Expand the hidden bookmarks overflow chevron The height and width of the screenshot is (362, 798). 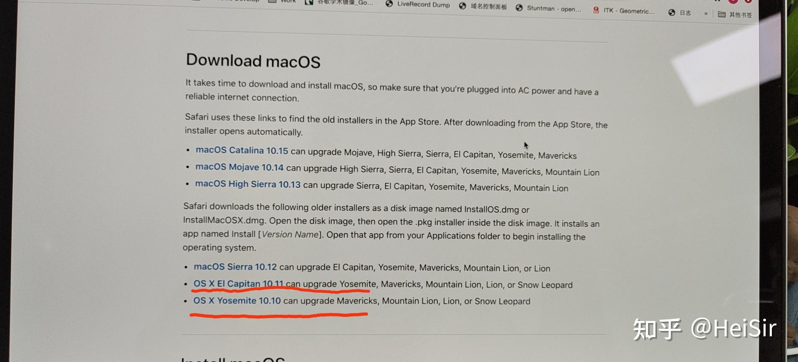[x=706, y=14]
